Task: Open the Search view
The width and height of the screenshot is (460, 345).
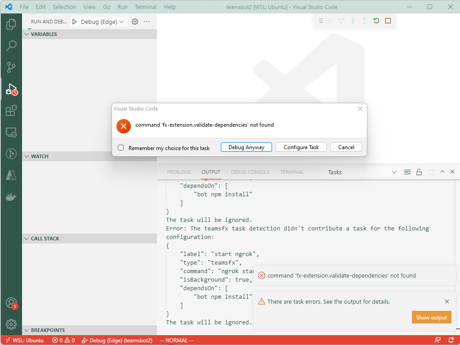Action: [x=11, y=45]
